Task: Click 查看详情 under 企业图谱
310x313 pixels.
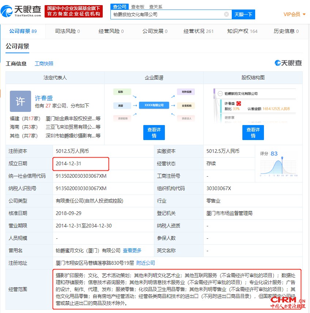Action: (154, 133)
